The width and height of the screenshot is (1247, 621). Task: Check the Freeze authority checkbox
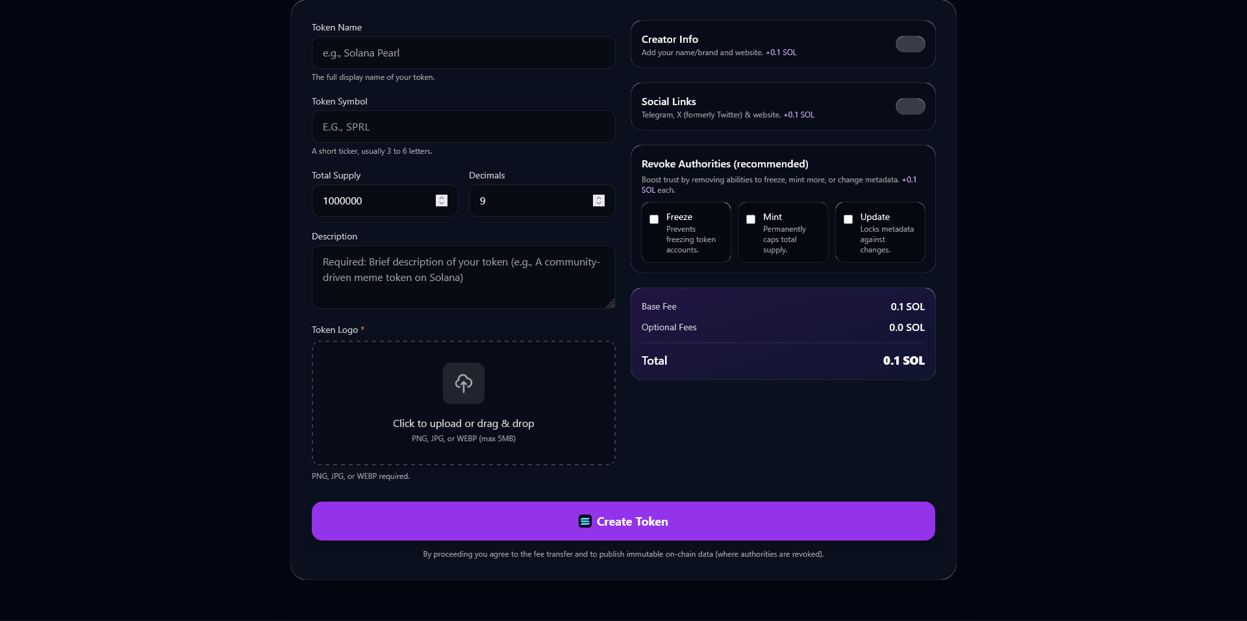click(653, 219)
